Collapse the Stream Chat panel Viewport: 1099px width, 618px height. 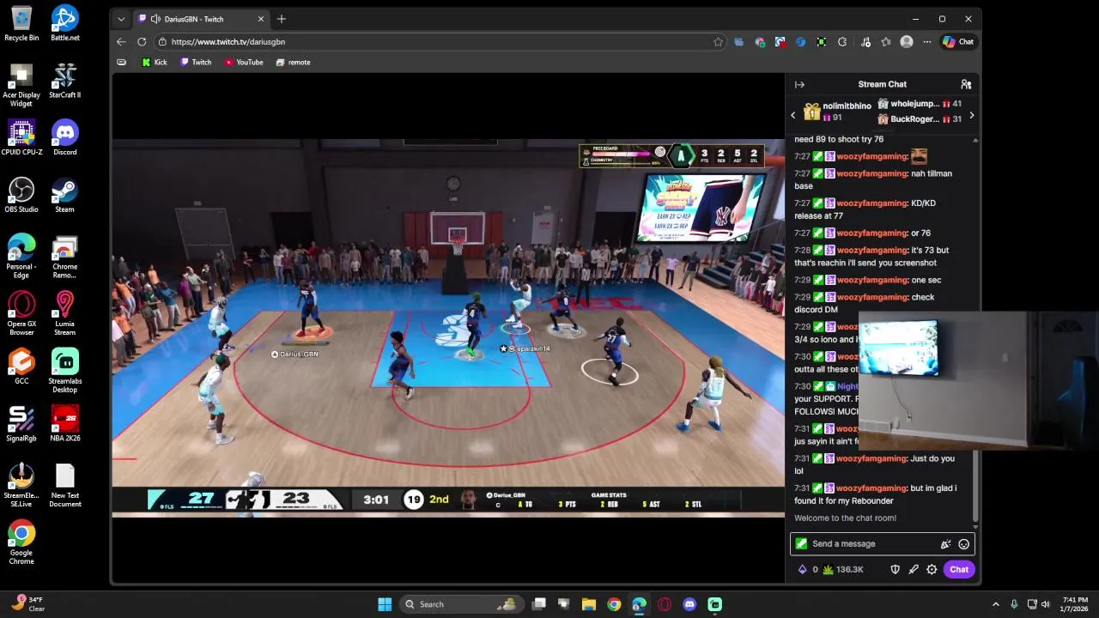[x=799, y=84]
